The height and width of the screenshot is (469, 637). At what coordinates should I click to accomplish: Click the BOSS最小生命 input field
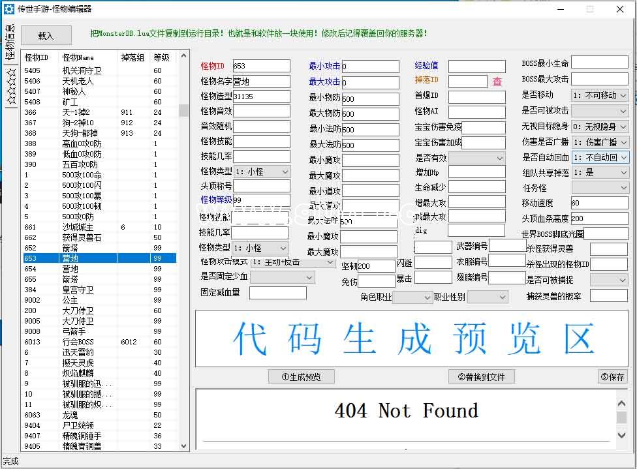[x=600, y=62]
